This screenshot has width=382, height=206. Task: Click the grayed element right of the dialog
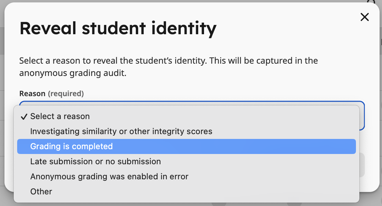tap(380, 103)
